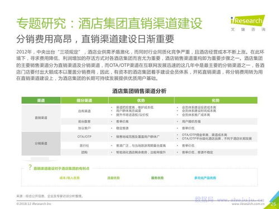Click the 直销渠道建设对于酒店集团的有利点 heading
279x209 pixels.
[x=61, y=168]
